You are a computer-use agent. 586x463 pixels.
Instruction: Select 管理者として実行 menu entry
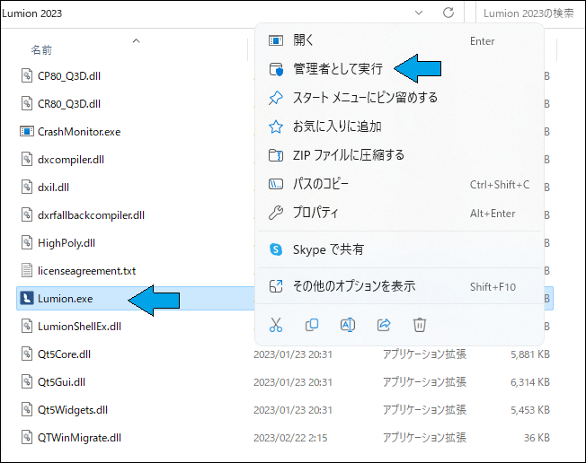tap(399, 69)
